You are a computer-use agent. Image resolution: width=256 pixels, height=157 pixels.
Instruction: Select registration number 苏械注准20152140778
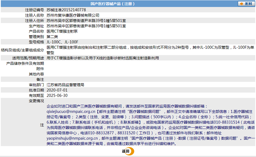pyautogui.click(x=66, y=10)
